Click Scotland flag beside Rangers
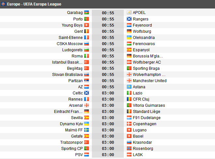Image resolution: width=215 pixels, height=159 pixels. click(129, 19)
